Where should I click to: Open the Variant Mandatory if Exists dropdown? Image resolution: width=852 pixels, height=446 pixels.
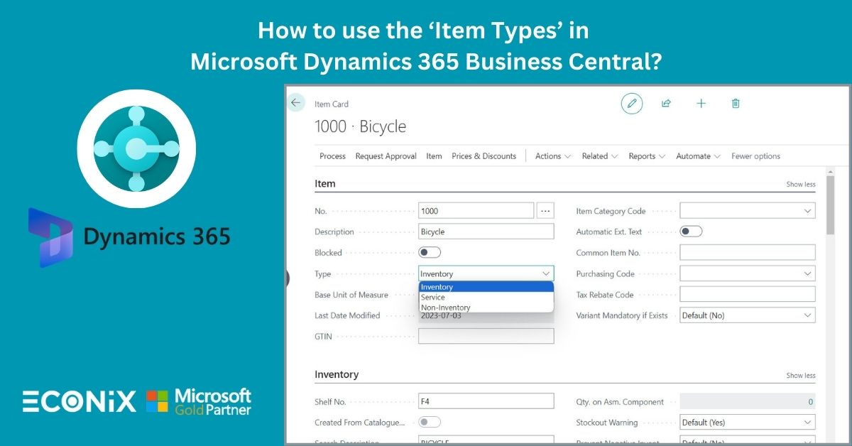807,315
